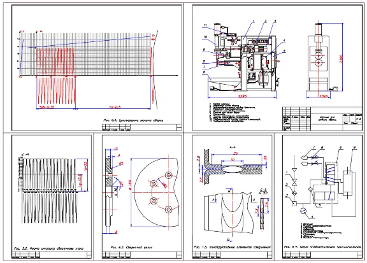Screen dimensions: 367x263
Task: Click the pressure gauge symbol labeled 4
Action: tap(303, 211)
